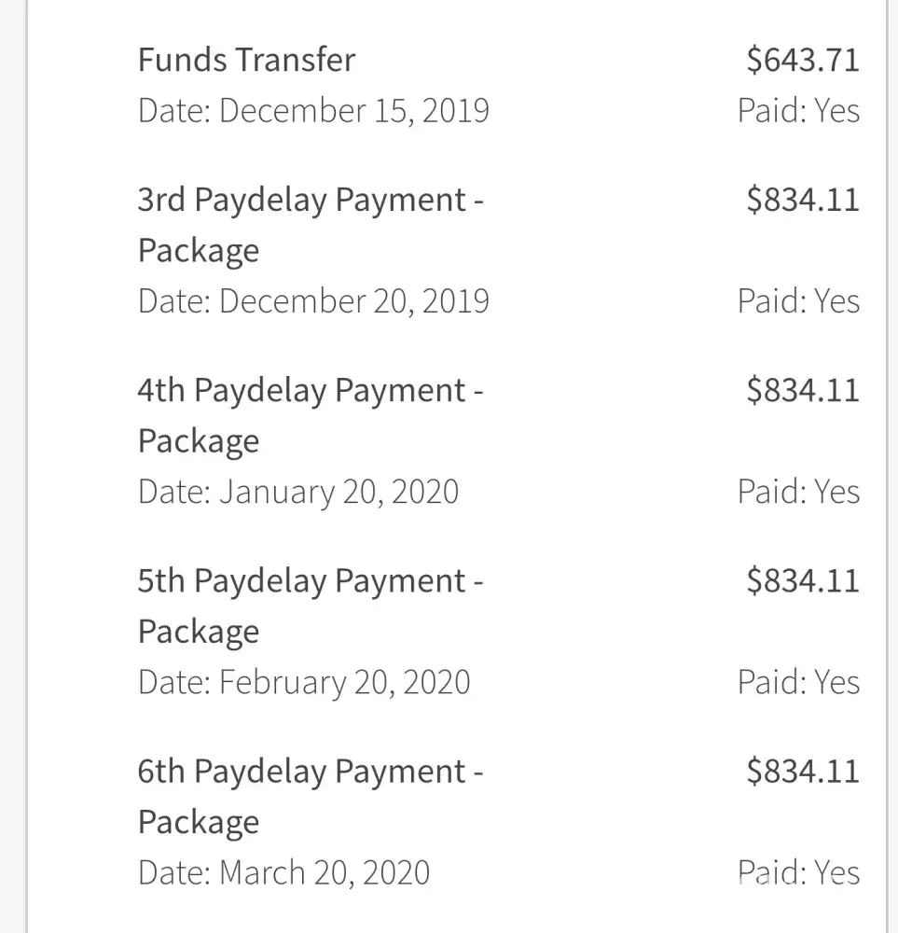Open the 6th Paydelay Payment entry
Image resolution: width=898 pixels, height=933 pixels.
click(x=310, y=796)
